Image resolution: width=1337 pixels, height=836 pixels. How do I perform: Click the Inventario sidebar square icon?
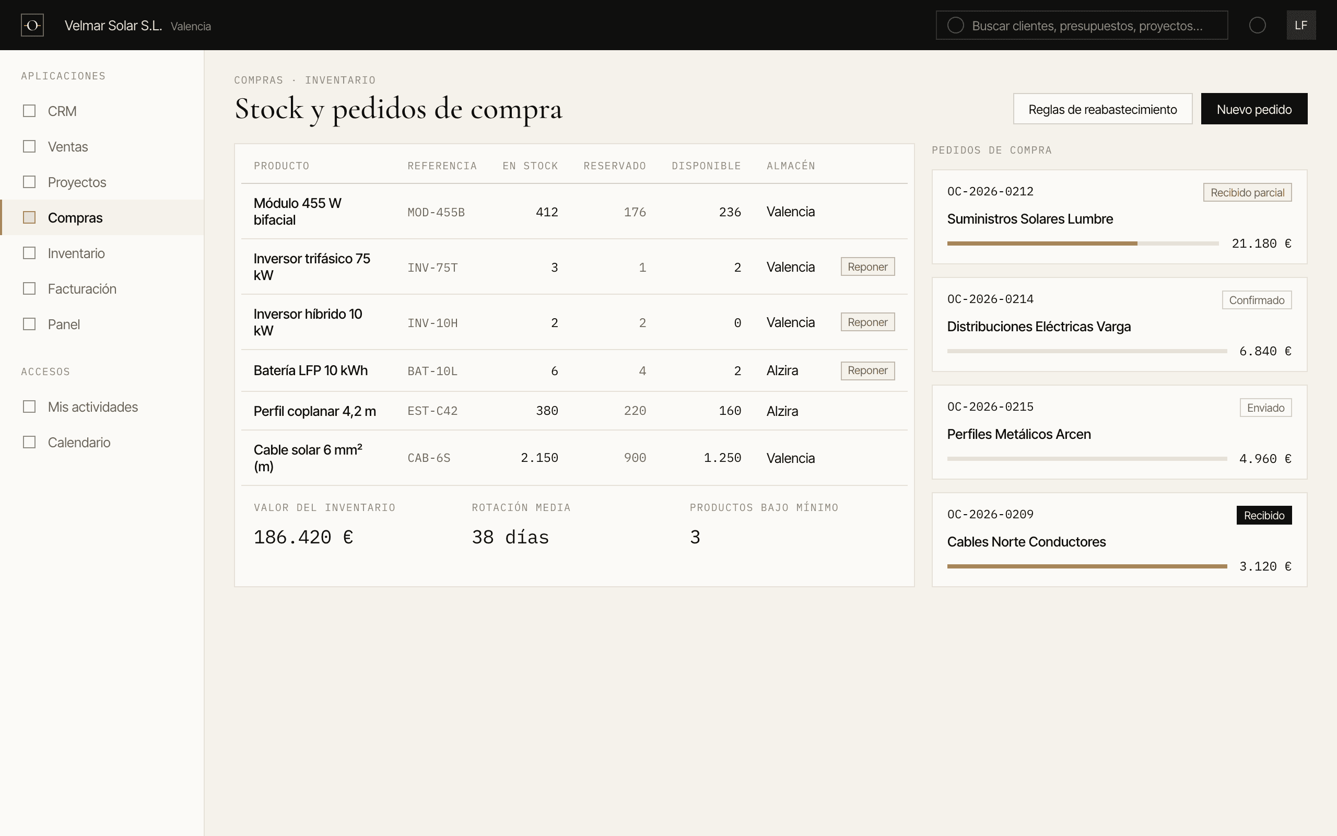[x=29, y=253]
